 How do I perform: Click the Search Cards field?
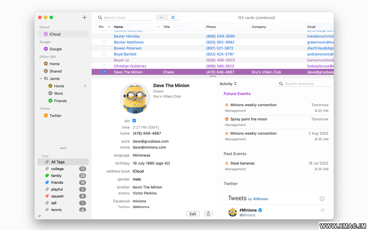(125, 17)
